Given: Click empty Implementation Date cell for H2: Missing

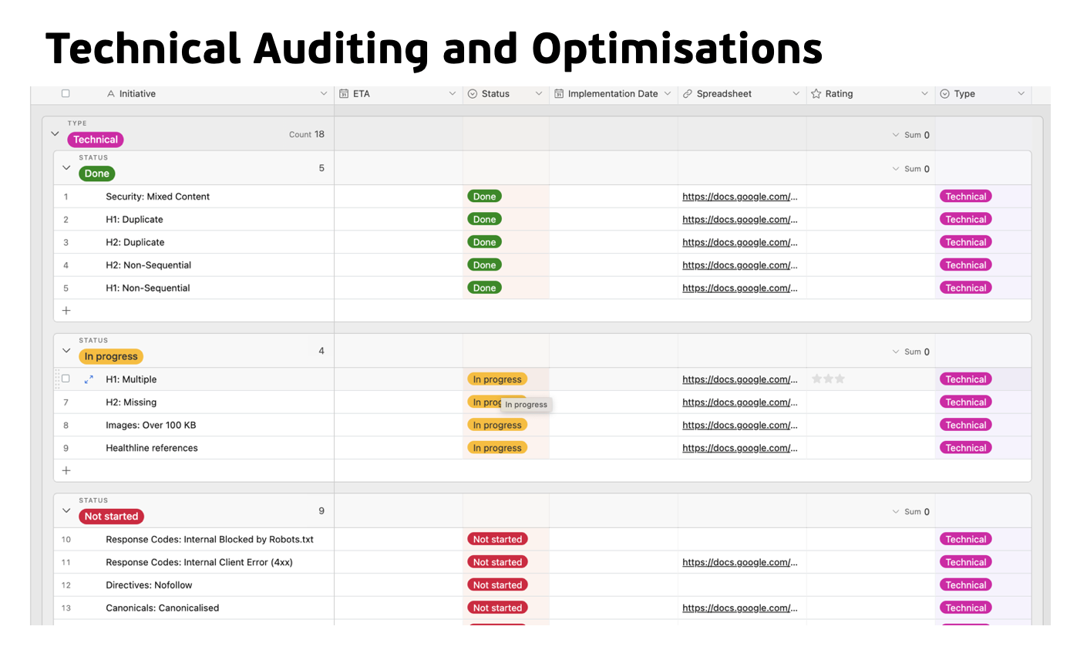Looking at the screenshot, I should tap(614, 402).
